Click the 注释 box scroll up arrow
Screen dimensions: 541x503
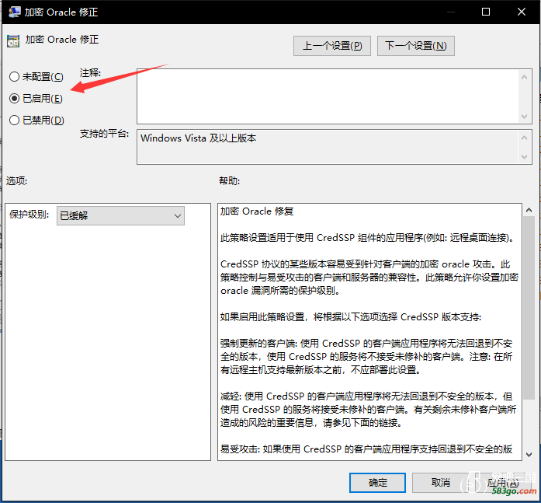pos(525,77)
